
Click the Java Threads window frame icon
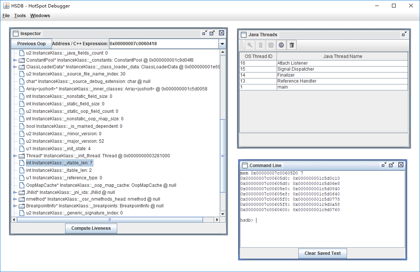tap(243, 34)
